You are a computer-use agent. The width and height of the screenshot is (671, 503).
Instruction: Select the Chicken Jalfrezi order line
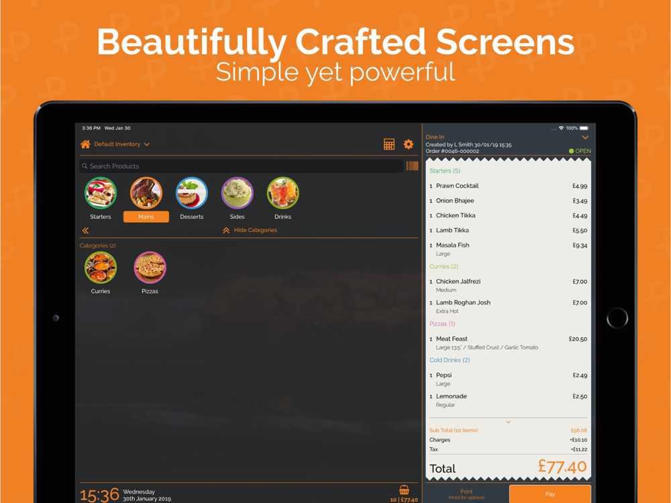[509, 285]
